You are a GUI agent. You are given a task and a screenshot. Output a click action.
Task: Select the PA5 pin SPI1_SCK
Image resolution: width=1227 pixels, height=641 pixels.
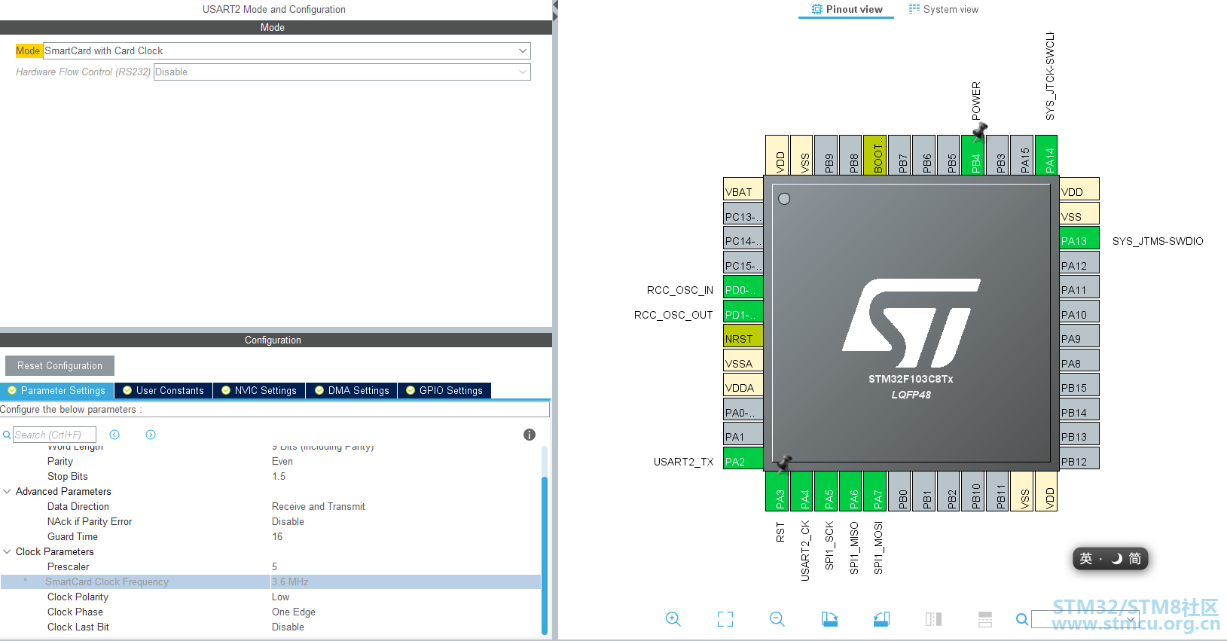(x=826, y=491)
